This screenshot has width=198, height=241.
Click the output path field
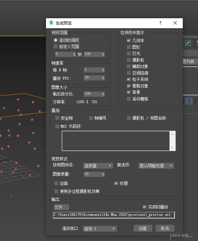coord(114,215)
